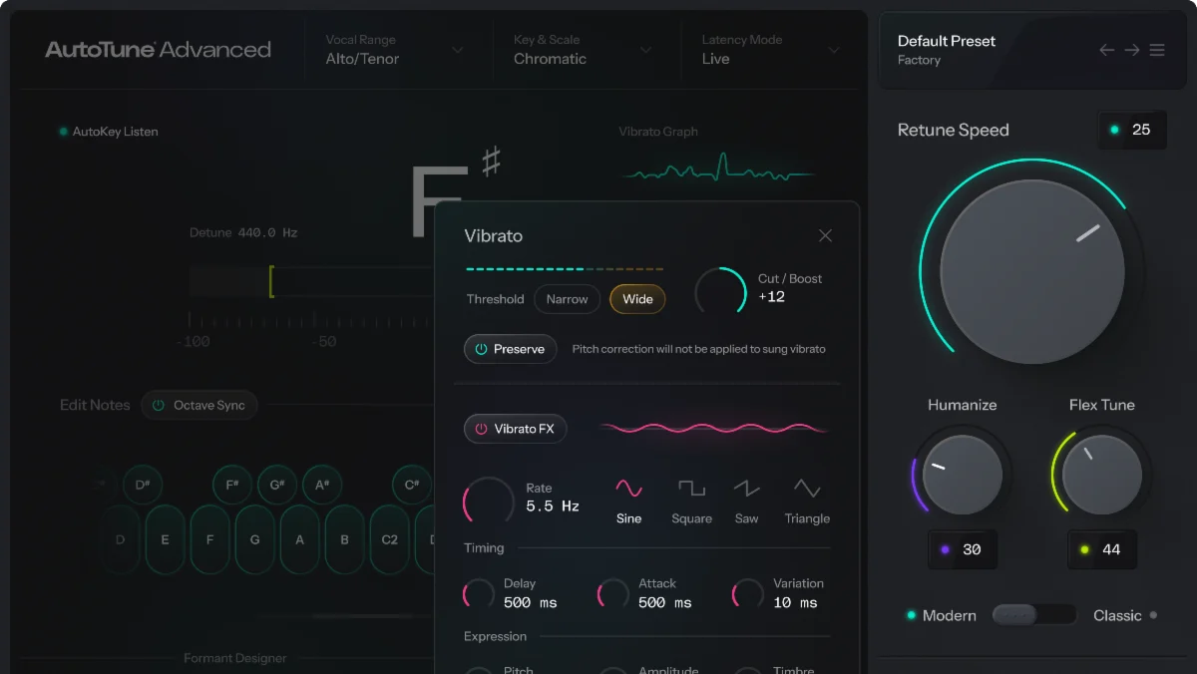Select the Square waveform icon
The width and height of the screenshot is (1197, 674).
tap(691, 489)
